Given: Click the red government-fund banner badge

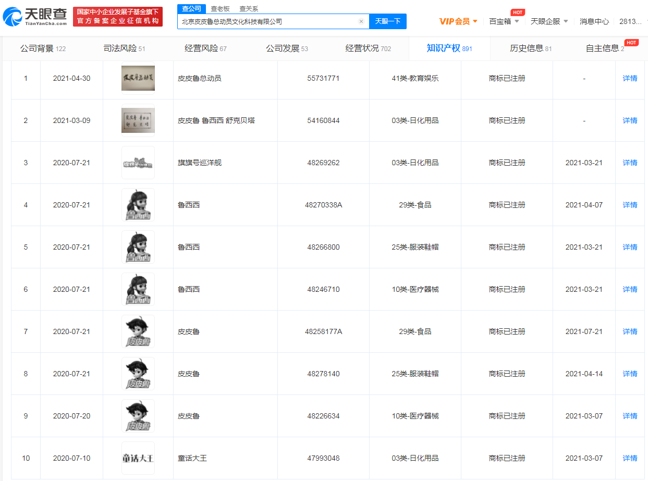Looking at the screenshot, I should click(118, 17).
